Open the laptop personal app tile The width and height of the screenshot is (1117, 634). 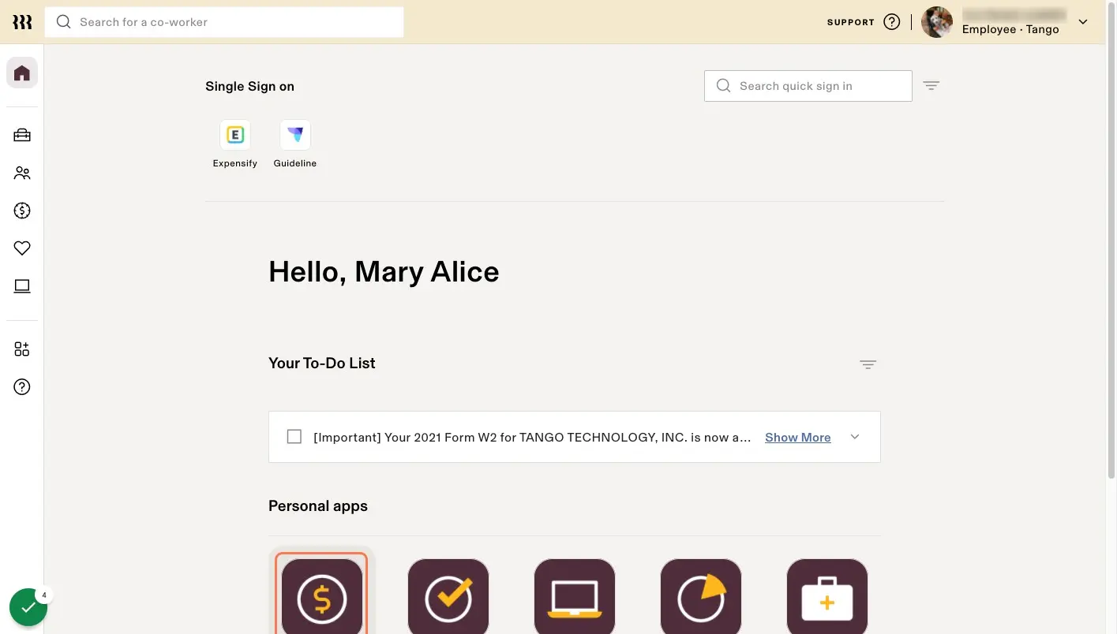point(575,596)
